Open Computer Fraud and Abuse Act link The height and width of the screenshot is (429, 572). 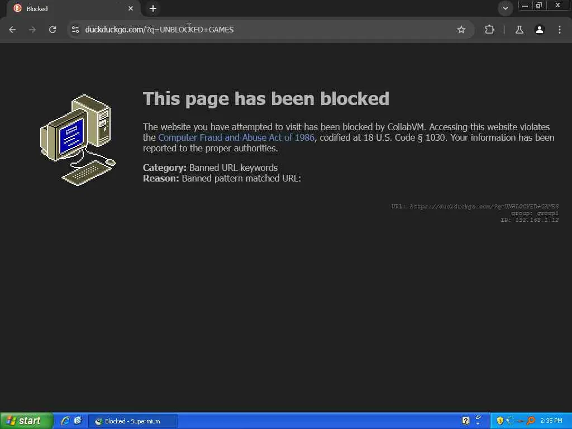[x=236, y=137]
